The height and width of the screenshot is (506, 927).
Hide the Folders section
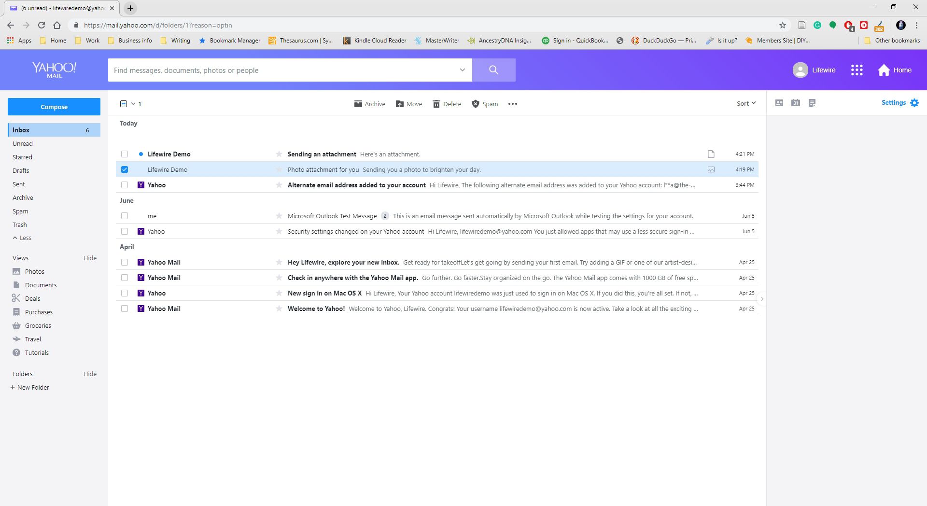pyautogui.click(x=90, y=374)
